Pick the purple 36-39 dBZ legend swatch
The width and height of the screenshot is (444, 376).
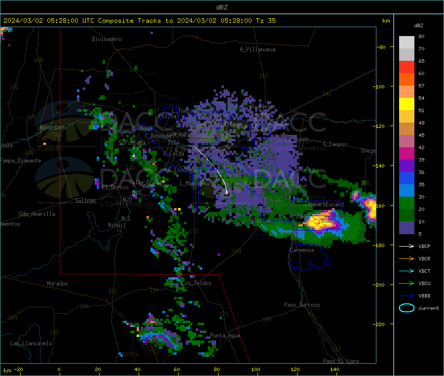(x=407, y=166)
